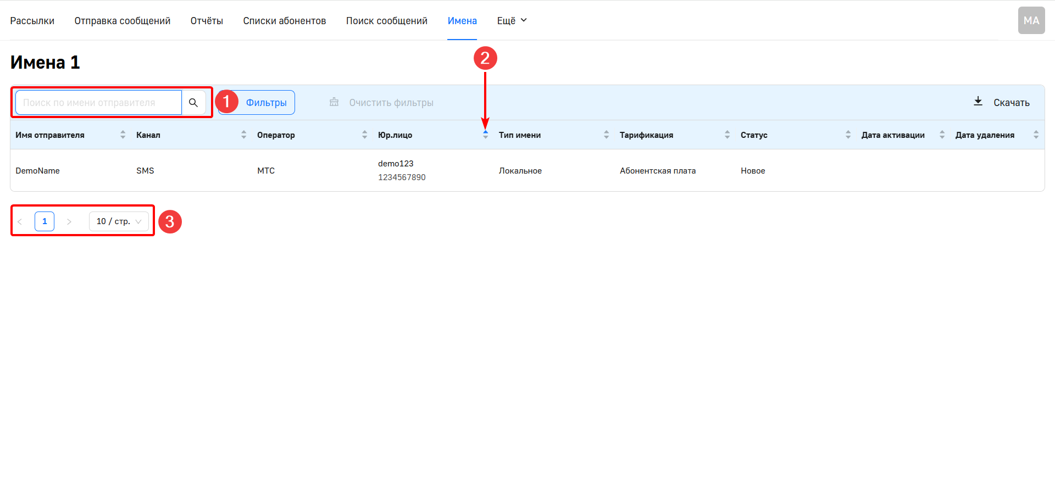Screen dimensions: 1055x501
Task: Click the magnifying glass search icon
Action: [x=193, y=103]
